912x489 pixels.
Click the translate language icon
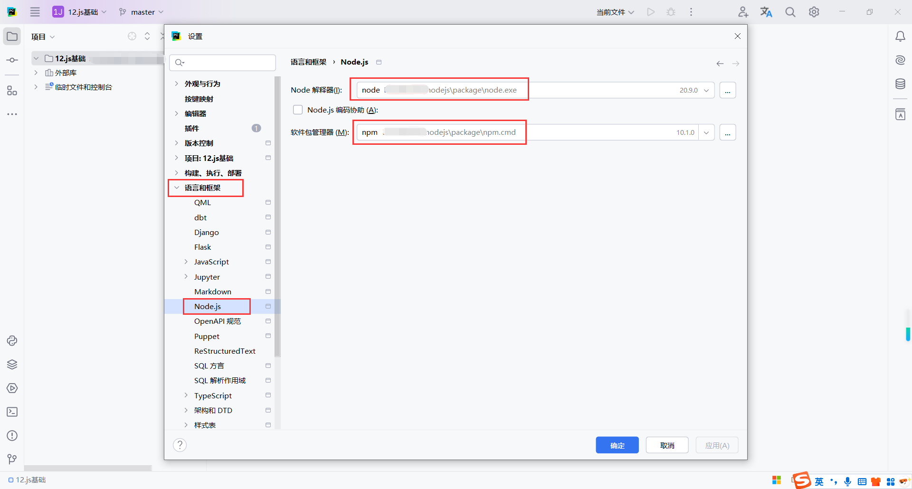tap(766, 12)
